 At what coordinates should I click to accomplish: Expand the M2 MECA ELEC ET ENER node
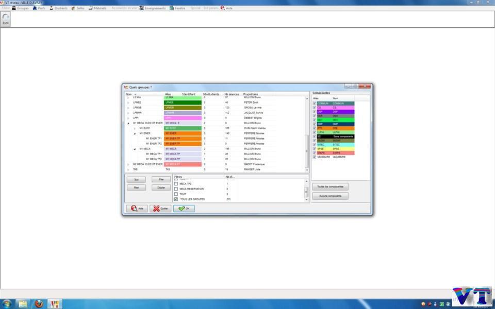(128, 164)
